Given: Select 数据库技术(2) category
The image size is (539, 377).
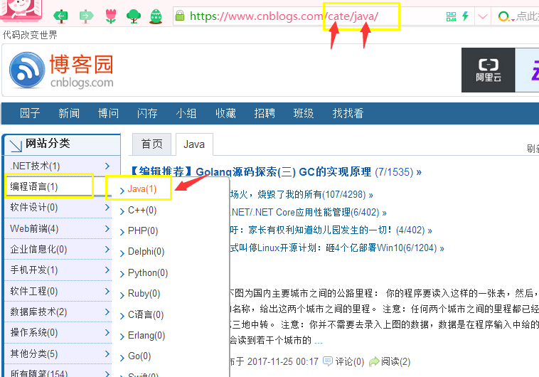Looking at the screenshot, I should (38, 312).
